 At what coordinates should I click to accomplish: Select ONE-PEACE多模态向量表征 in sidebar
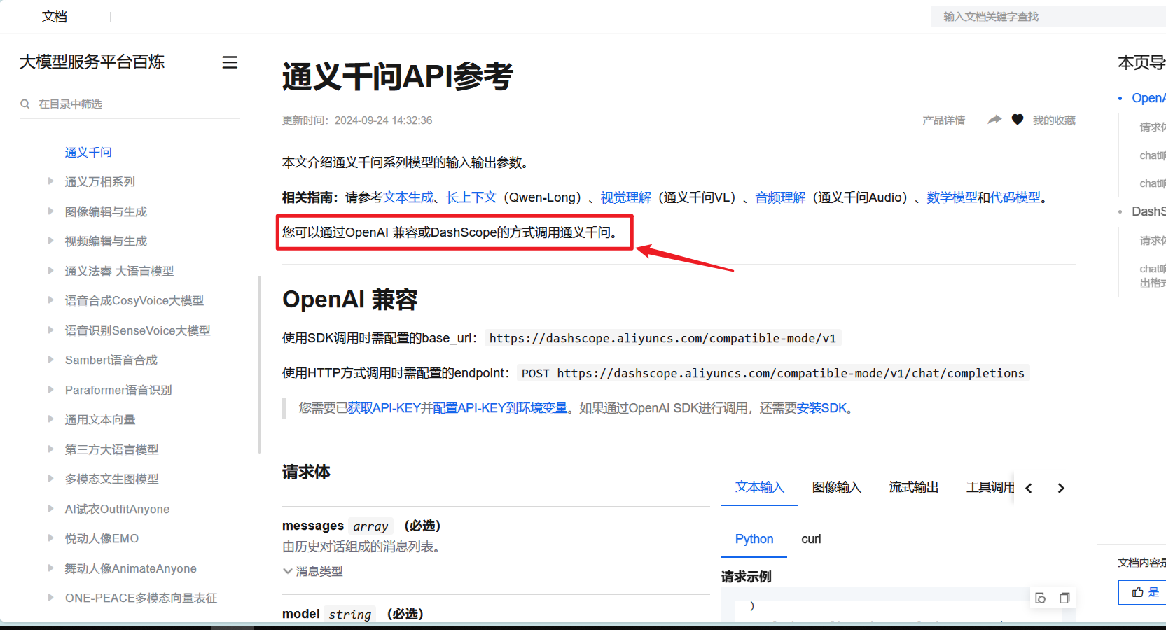141,598
